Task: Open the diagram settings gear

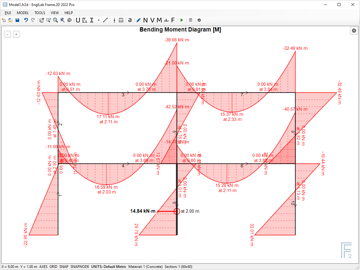Action: point(354,31)
